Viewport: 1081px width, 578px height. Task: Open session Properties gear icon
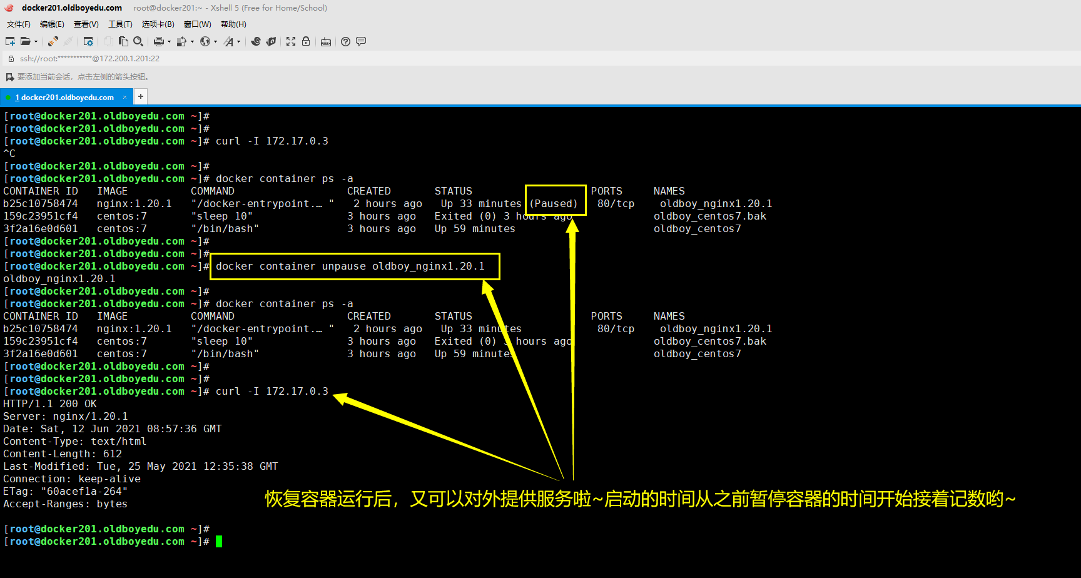click(88, 41)
